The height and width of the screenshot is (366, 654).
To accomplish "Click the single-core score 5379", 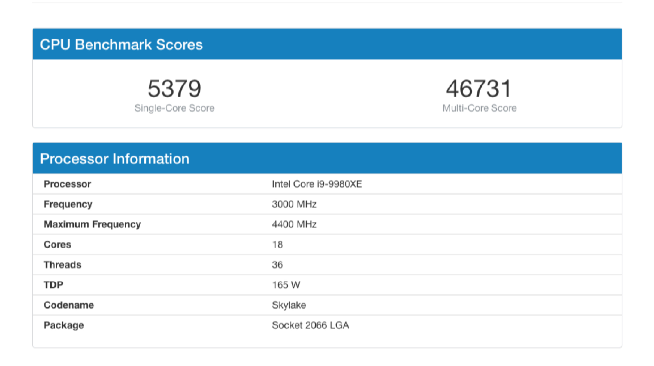I will pyautogui.click(x=174, y=88).
